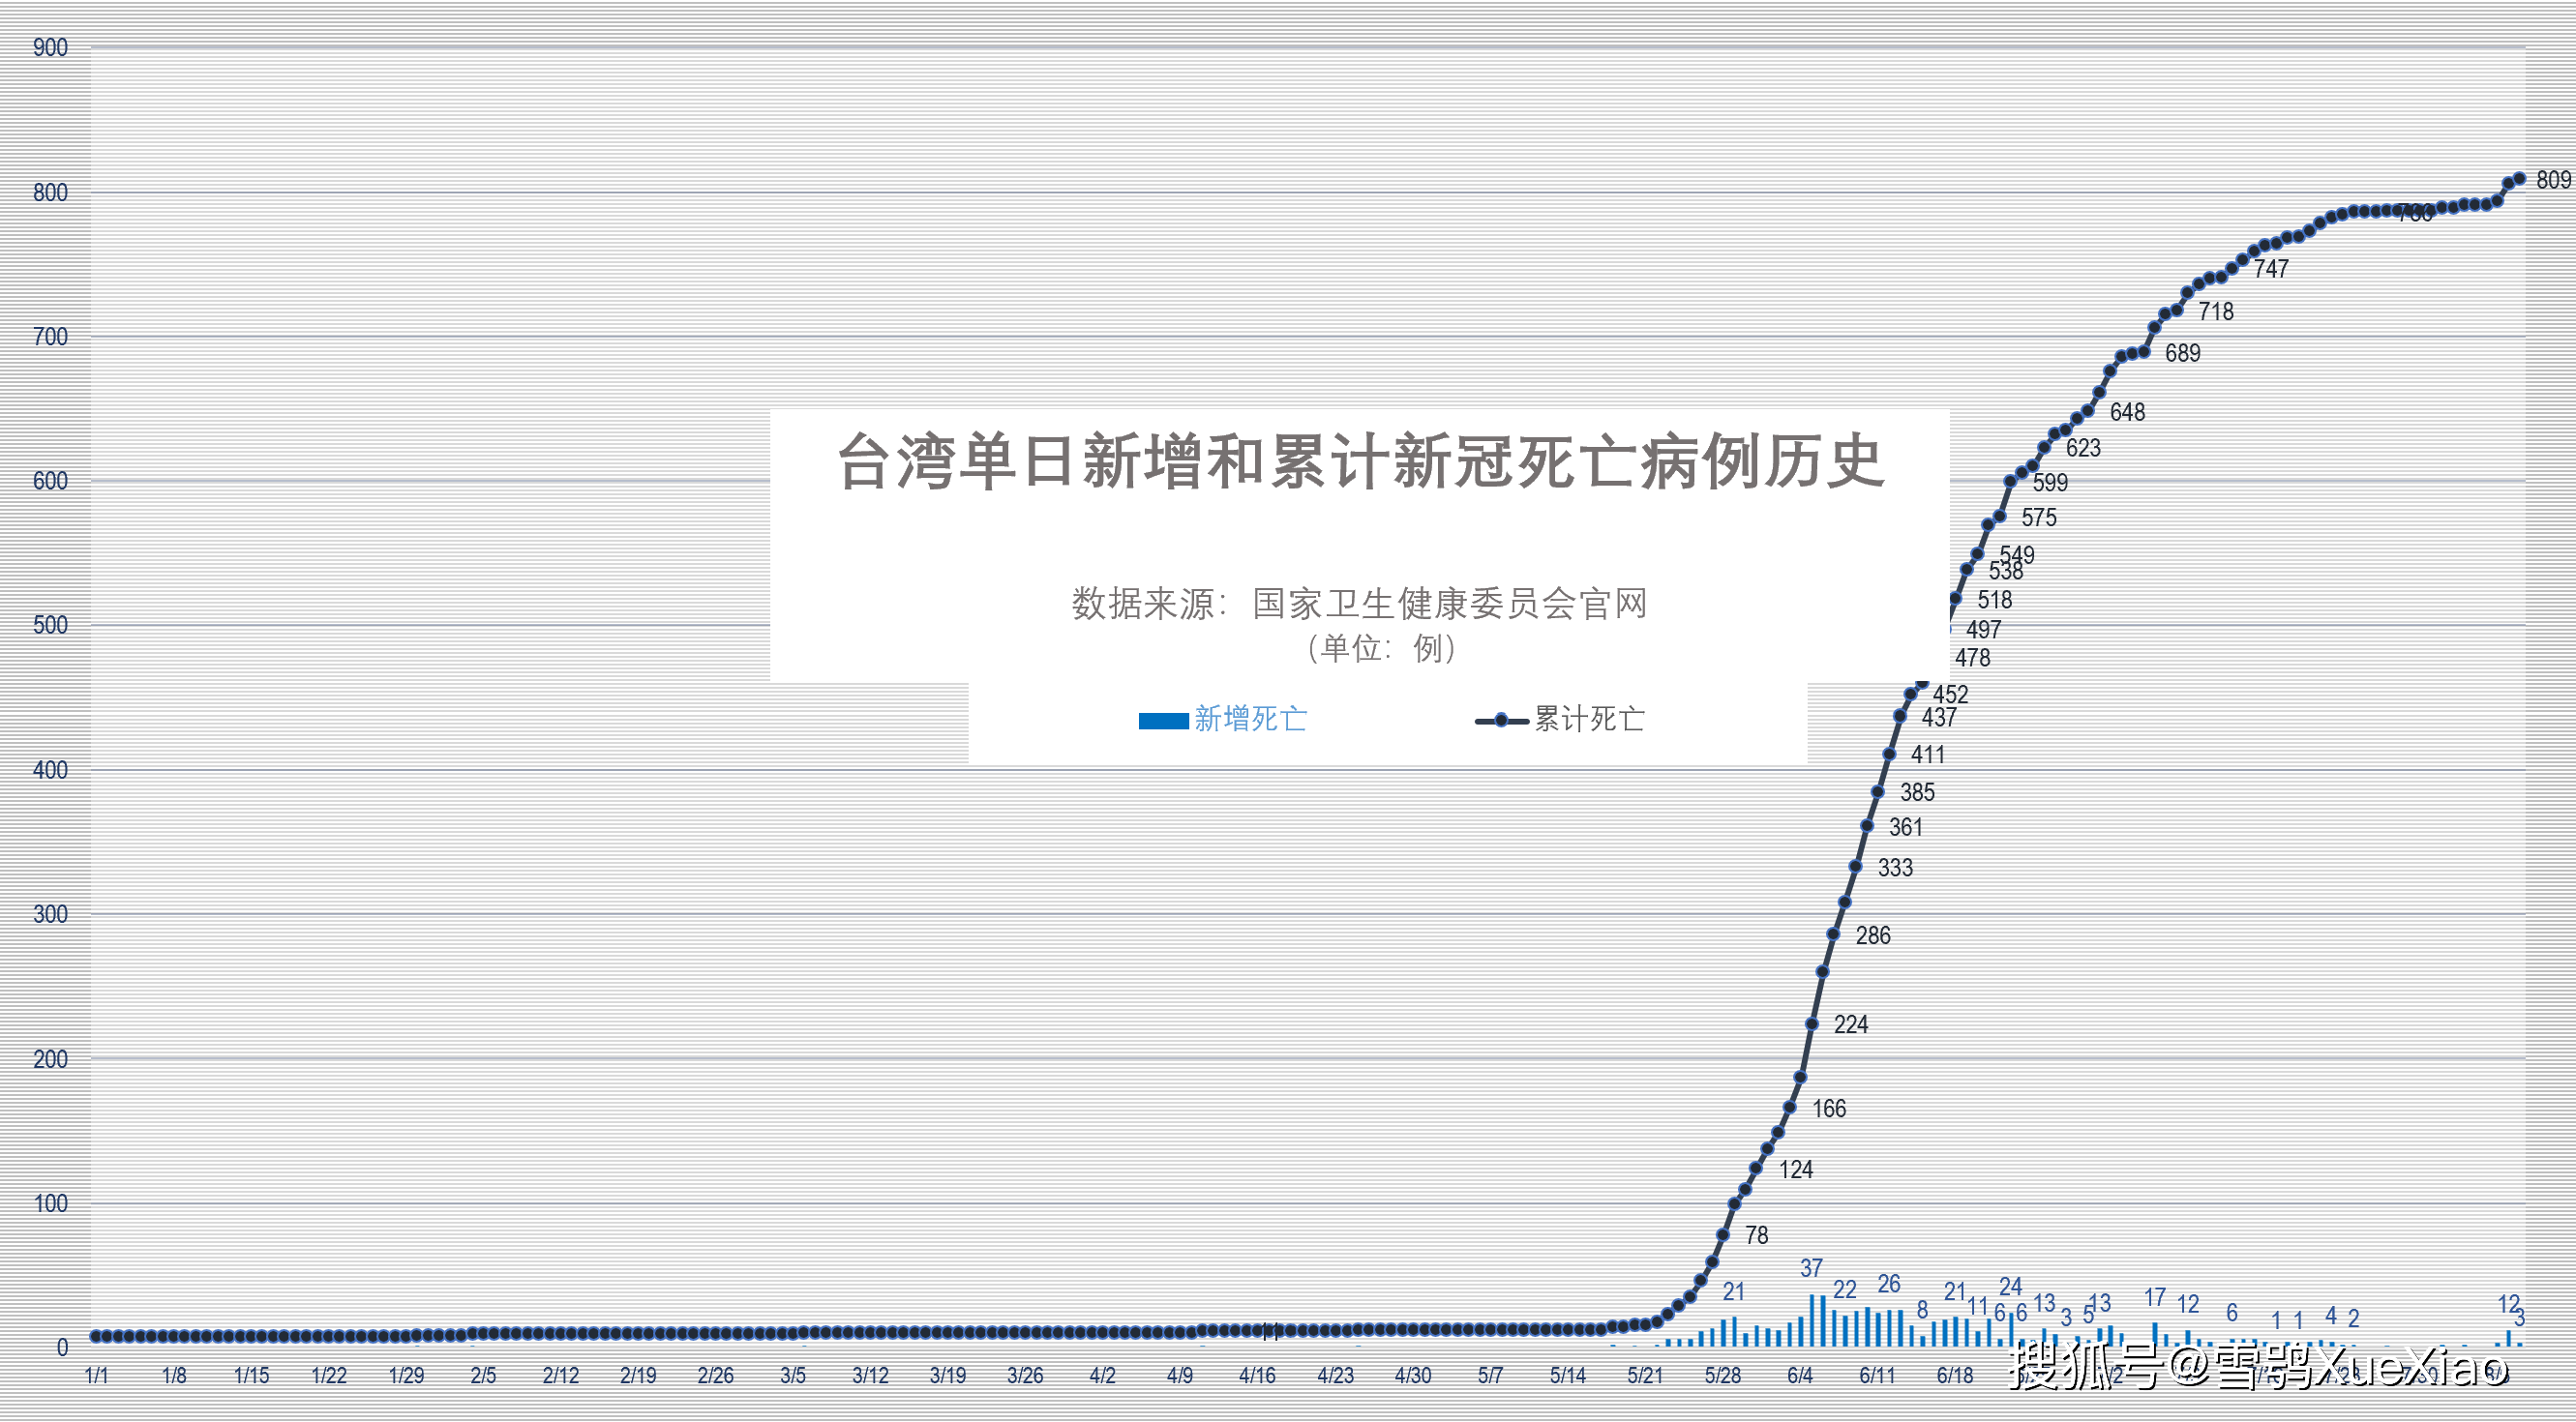Click the 24 daily deaths bar label
2576x1422 pixels.
pyautogui.click(x=2011, y=1288)
